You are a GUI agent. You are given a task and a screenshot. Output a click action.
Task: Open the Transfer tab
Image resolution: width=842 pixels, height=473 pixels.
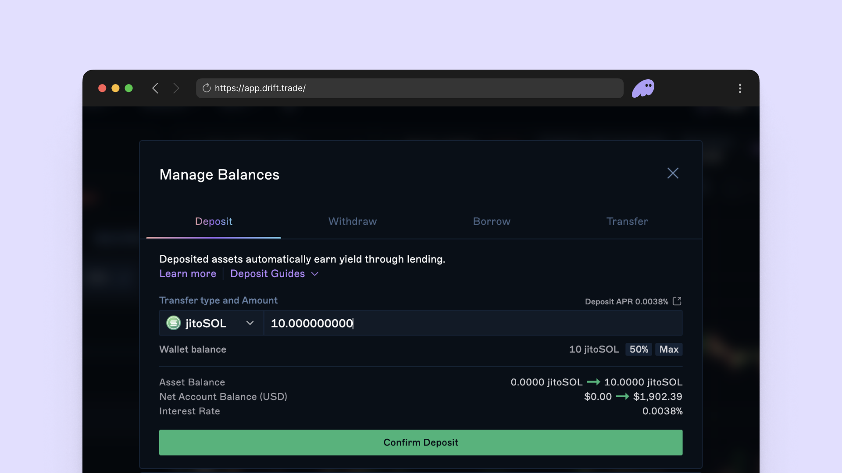627,221
